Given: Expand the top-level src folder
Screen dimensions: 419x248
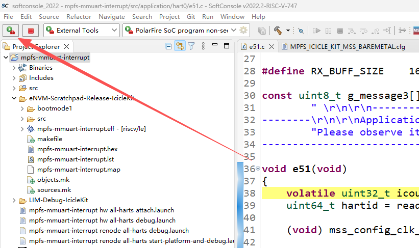Looking at the screenshot, I should click(14, 88).
